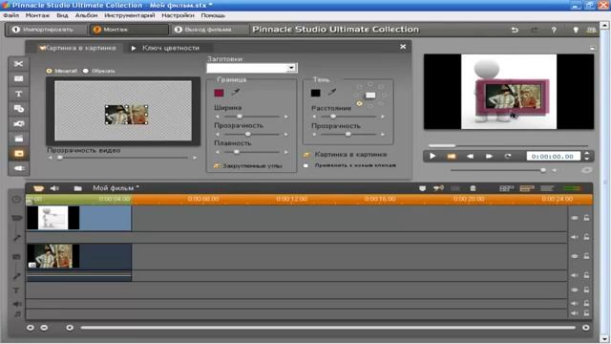Increase the timecode with stepper up arrow
Screen dimensions: 611x344
pos(587,154)
